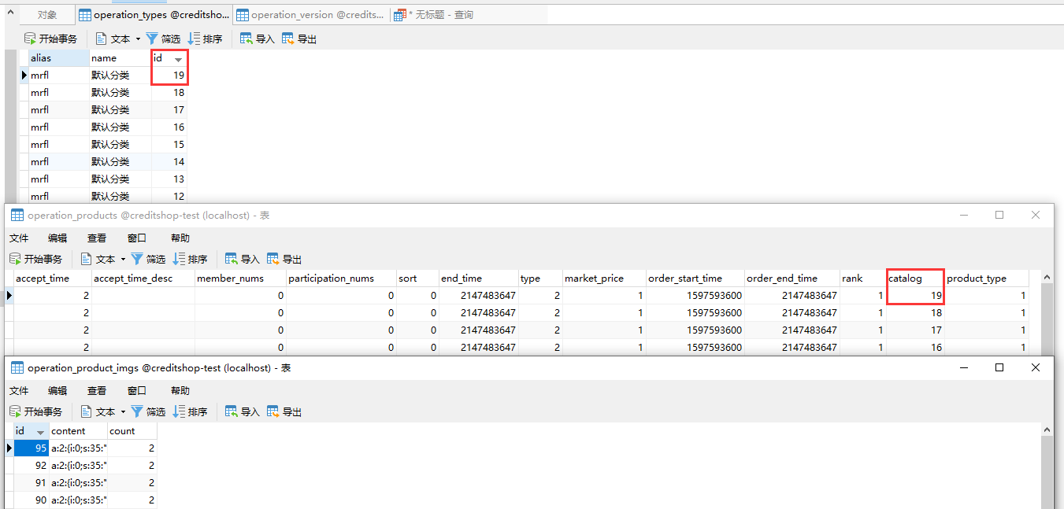Click the Filter icon in top toolbar
The width and height of the screenshot is (1064, 509).
point(152,39)
